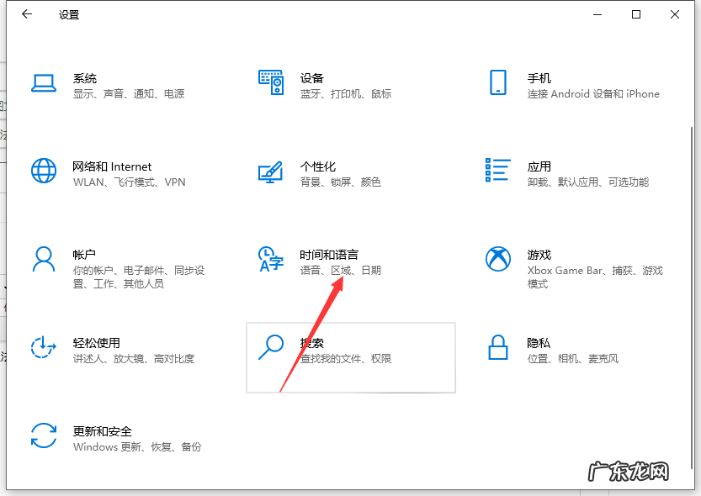Select the 手机 (Phone) icon
The image size is (701, 496).
coord(498,84)
